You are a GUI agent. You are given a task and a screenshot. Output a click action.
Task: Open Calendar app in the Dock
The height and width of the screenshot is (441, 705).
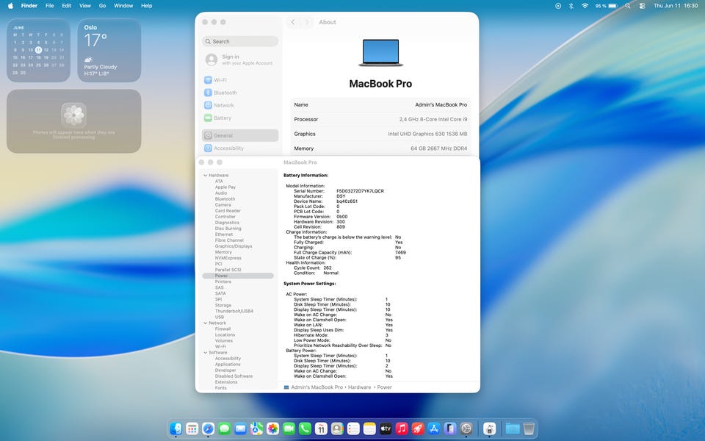[x=321, y=429]
